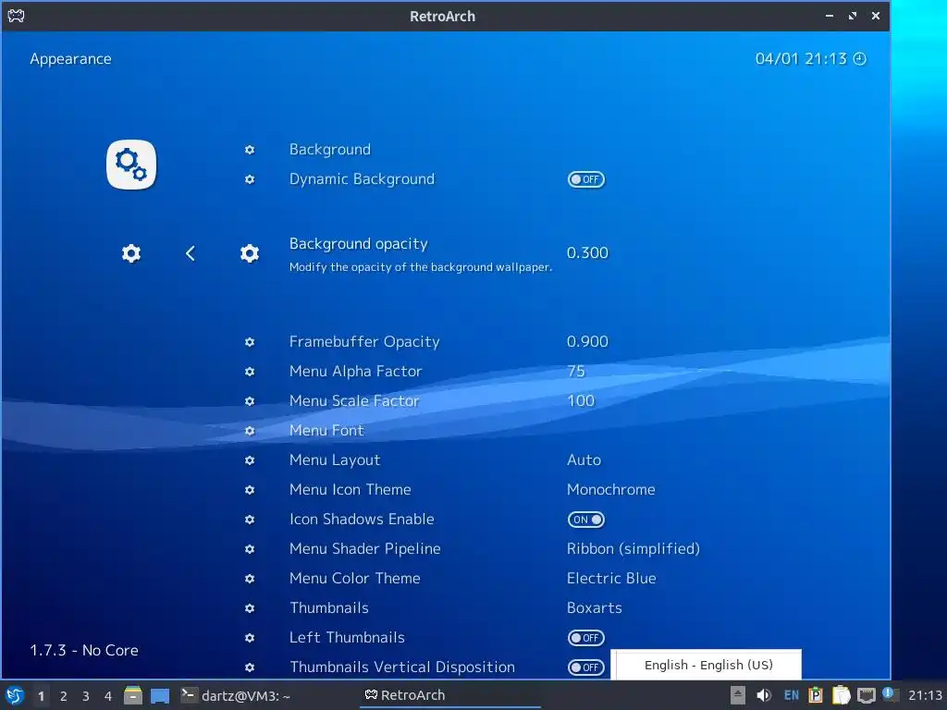Image resolution: width=947 pixels, height=710 pixels.
Task: Click the network monitor tray icon
Action: pos(866,695)
